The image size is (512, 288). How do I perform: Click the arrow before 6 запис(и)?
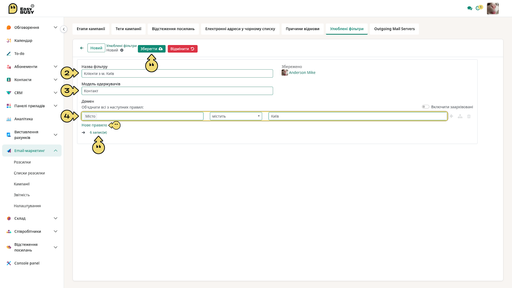coord(84,132)
